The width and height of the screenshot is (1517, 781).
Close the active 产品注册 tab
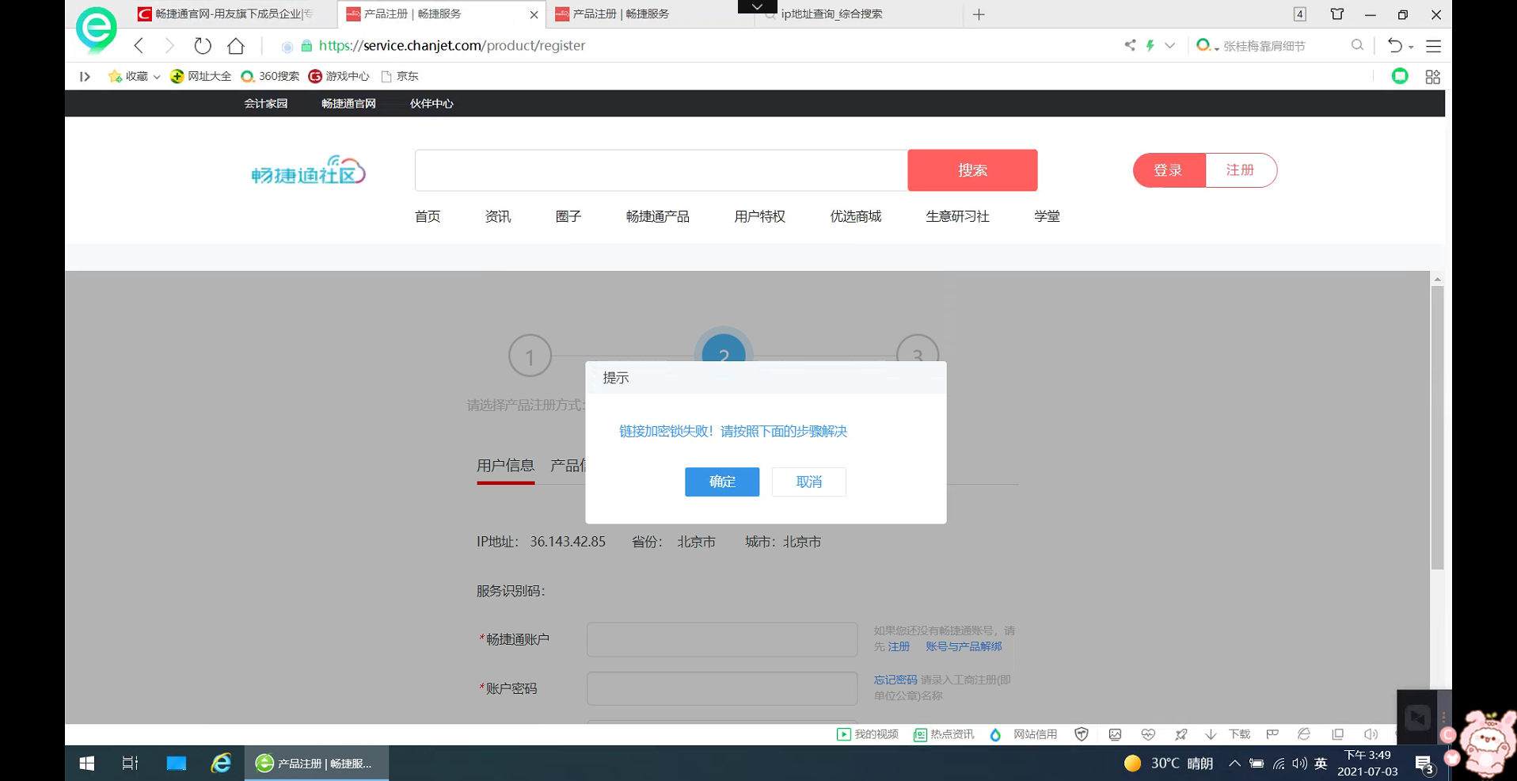click(x=534, y=14)
